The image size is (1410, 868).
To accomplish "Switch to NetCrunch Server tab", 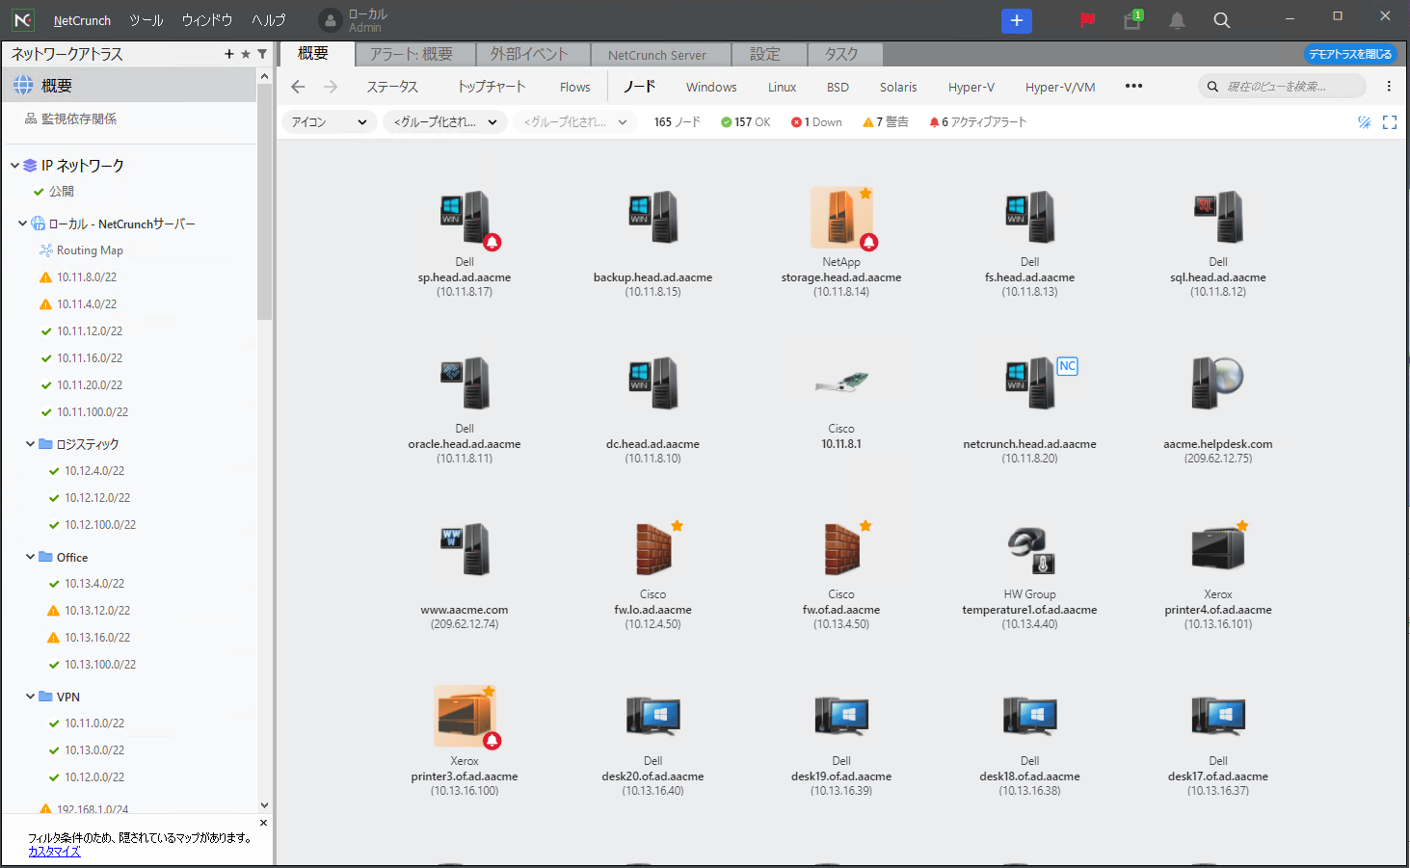I will click(661, 55).
